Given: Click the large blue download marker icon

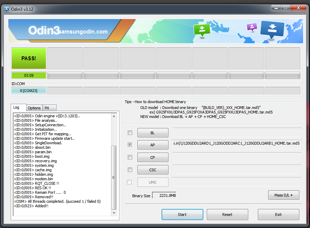Looking at the screenshot, I should point(272,30).
